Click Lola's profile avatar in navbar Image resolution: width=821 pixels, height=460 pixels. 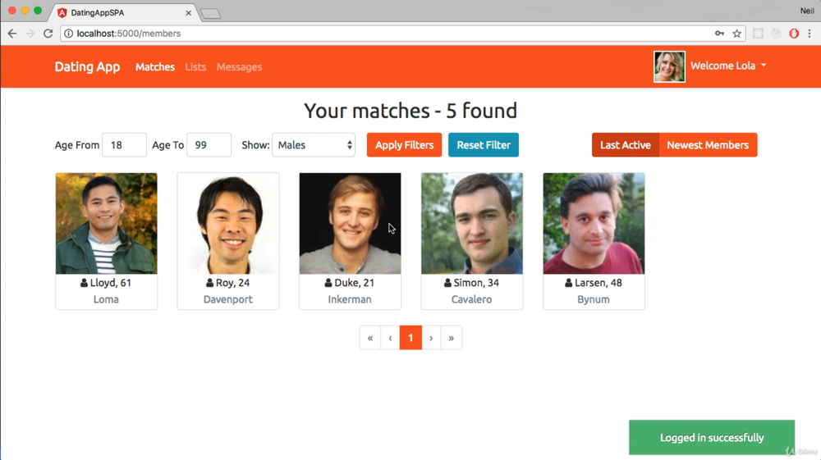pyautogui.click(x=669, y=66)
